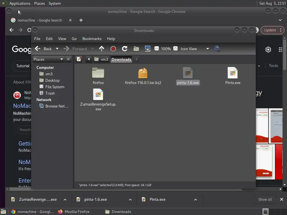The width and height of the screenshot is (287, 215).
Task: Open Trash from the sidebar
Action: (x=47, y=93)
